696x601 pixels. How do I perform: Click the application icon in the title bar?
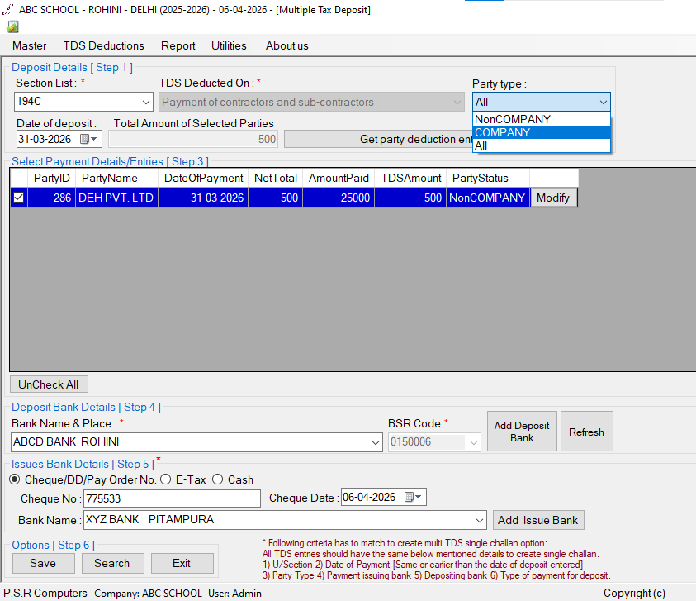click(x=7, y=9)
